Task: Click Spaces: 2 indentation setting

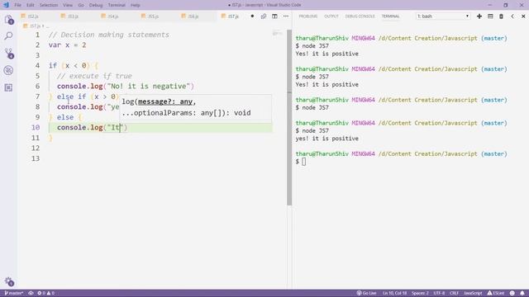Action: [x=420, y=293]
